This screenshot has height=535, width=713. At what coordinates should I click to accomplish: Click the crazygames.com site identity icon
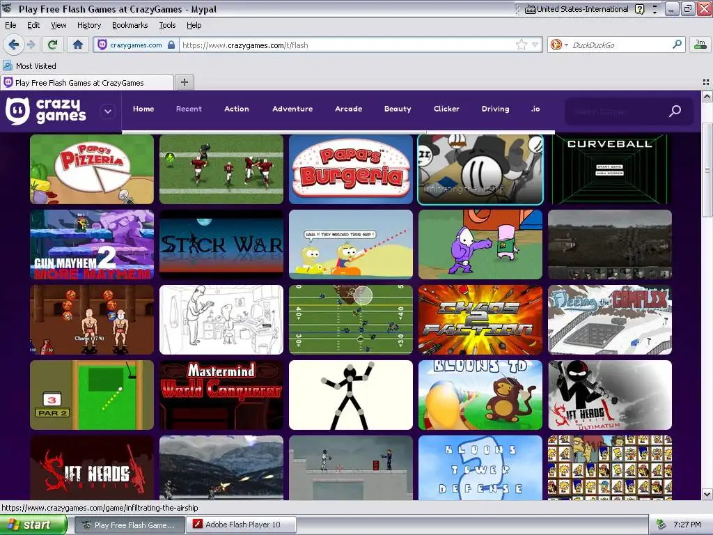(102, 45)
